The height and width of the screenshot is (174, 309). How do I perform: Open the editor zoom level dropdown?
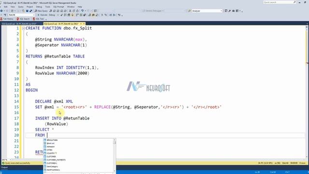coord(6,159)
